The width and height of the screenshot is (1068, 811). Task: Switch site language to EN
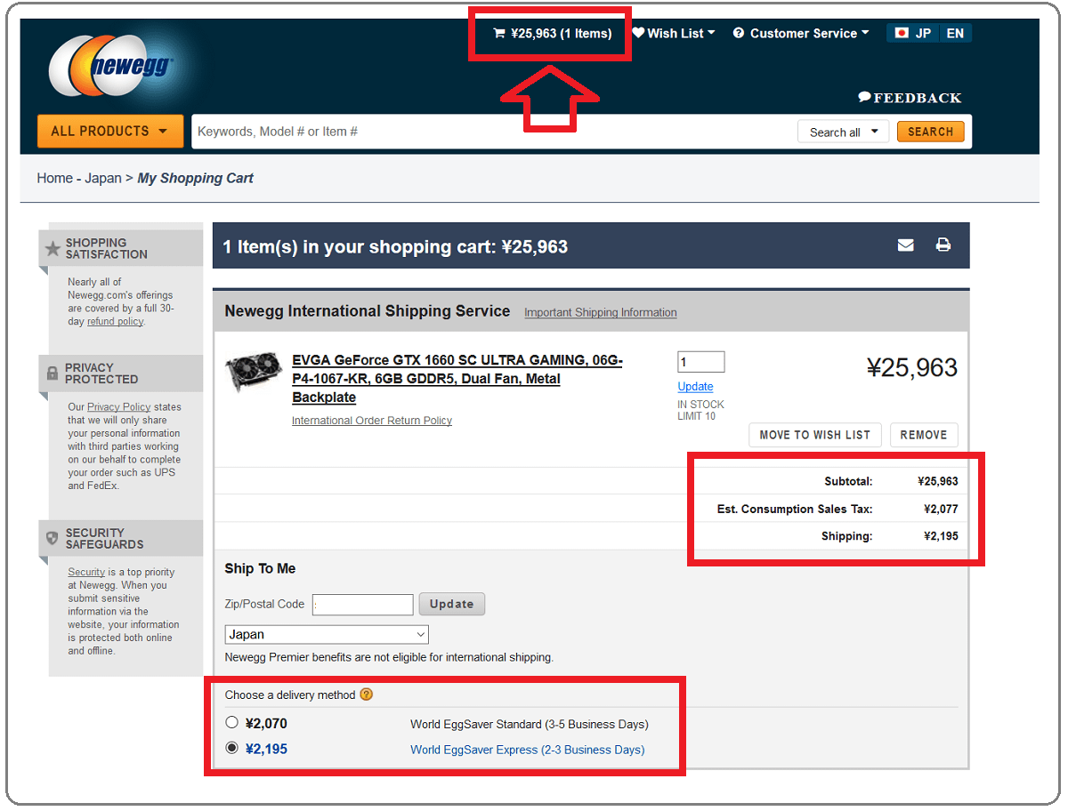pos(955,34)
